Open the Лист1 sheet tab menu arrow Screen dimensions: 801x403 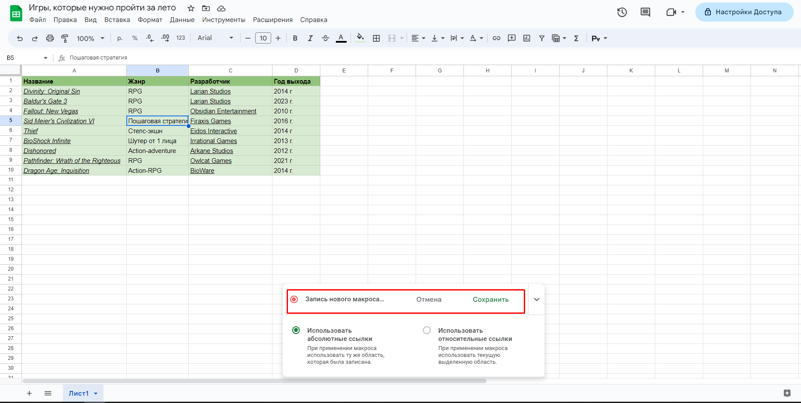point(96,394)
